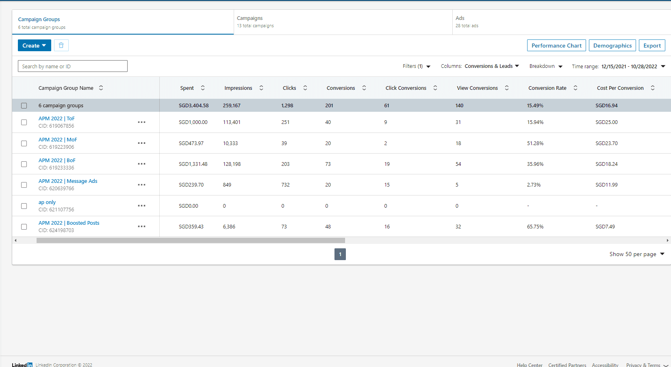The image size is (671, 367).
Task: Switch to Campaign Groups tab
Action: click(123, 22)
